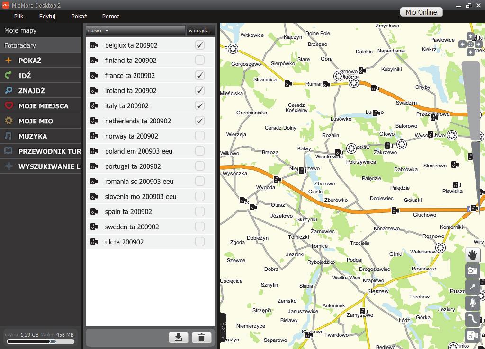Check the romania sc 200903 eeu checkbox
Image resolution: width=485 pixels, height=349 pixels.
(x=200, y=181)
